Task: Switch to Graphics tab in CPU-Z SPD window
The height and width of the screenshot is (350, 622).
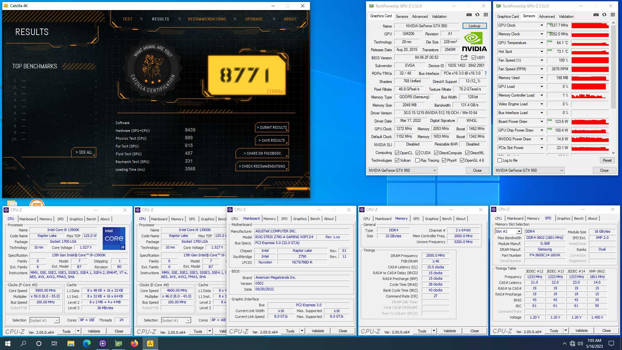Action: coord(563,218)
